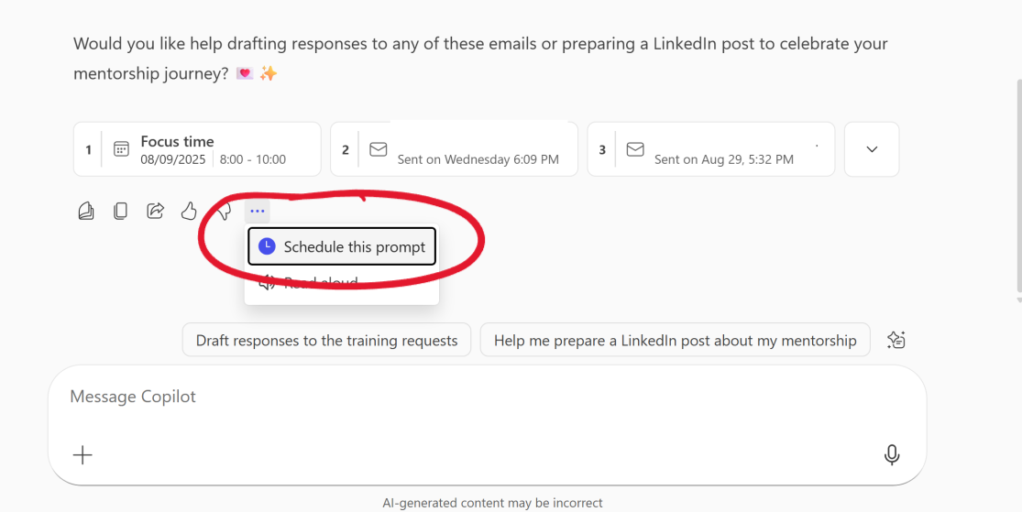Give the response a thumbs up

(189, 212)
